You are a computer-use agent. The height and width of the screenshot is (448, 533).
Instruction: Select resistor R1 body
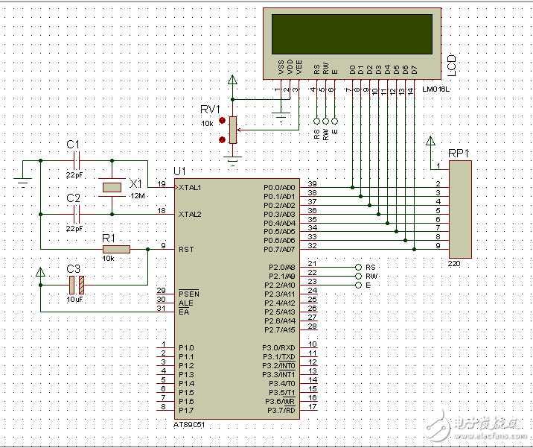click(x=116, y=249)
